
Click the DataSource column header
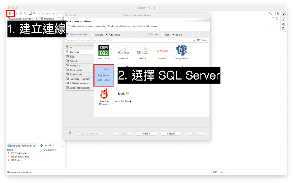pos(50,150)
